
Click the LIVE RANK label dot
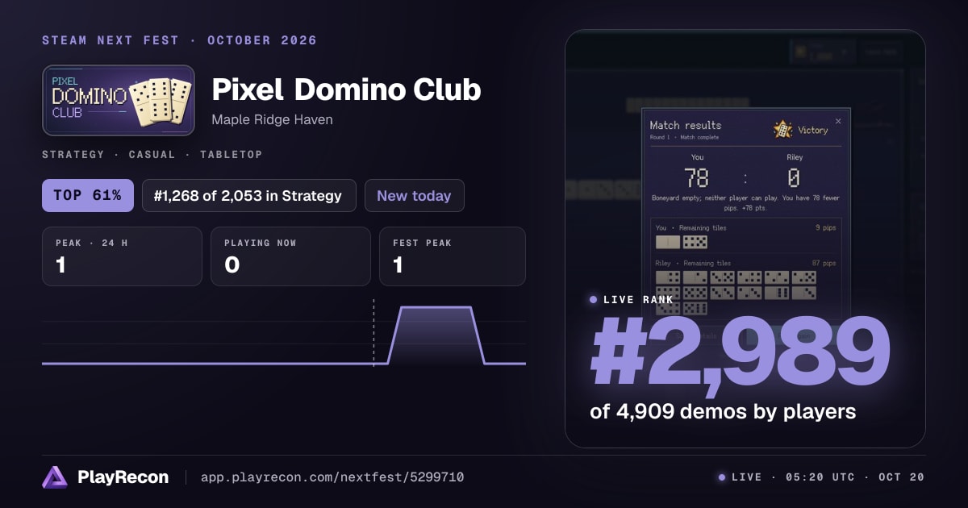(594, 299)
